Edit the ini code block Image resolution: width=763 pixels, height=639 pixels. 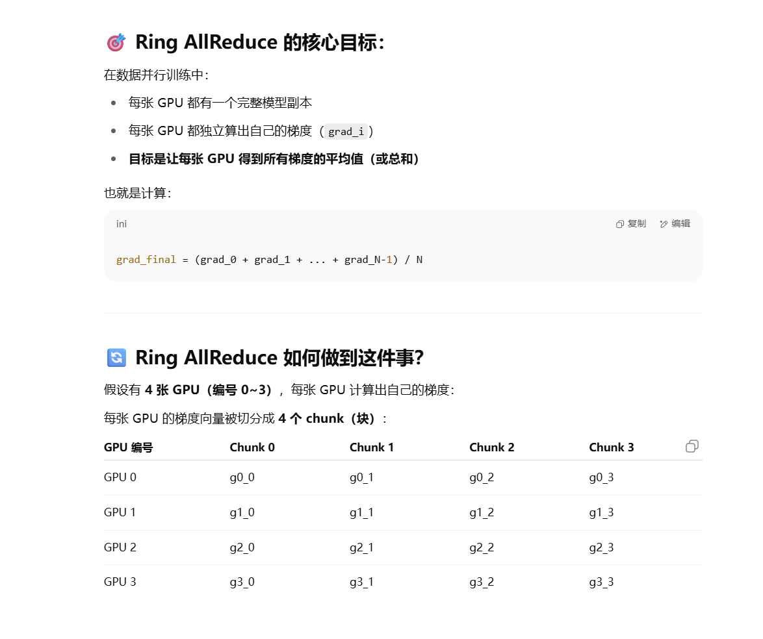coord(675,223)
